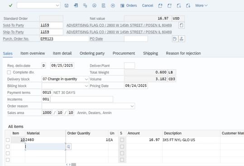Click the stamp-style icon beside PO Date
Image resolution: width=244 pixels, height=166 pixels.
(182, 39)
